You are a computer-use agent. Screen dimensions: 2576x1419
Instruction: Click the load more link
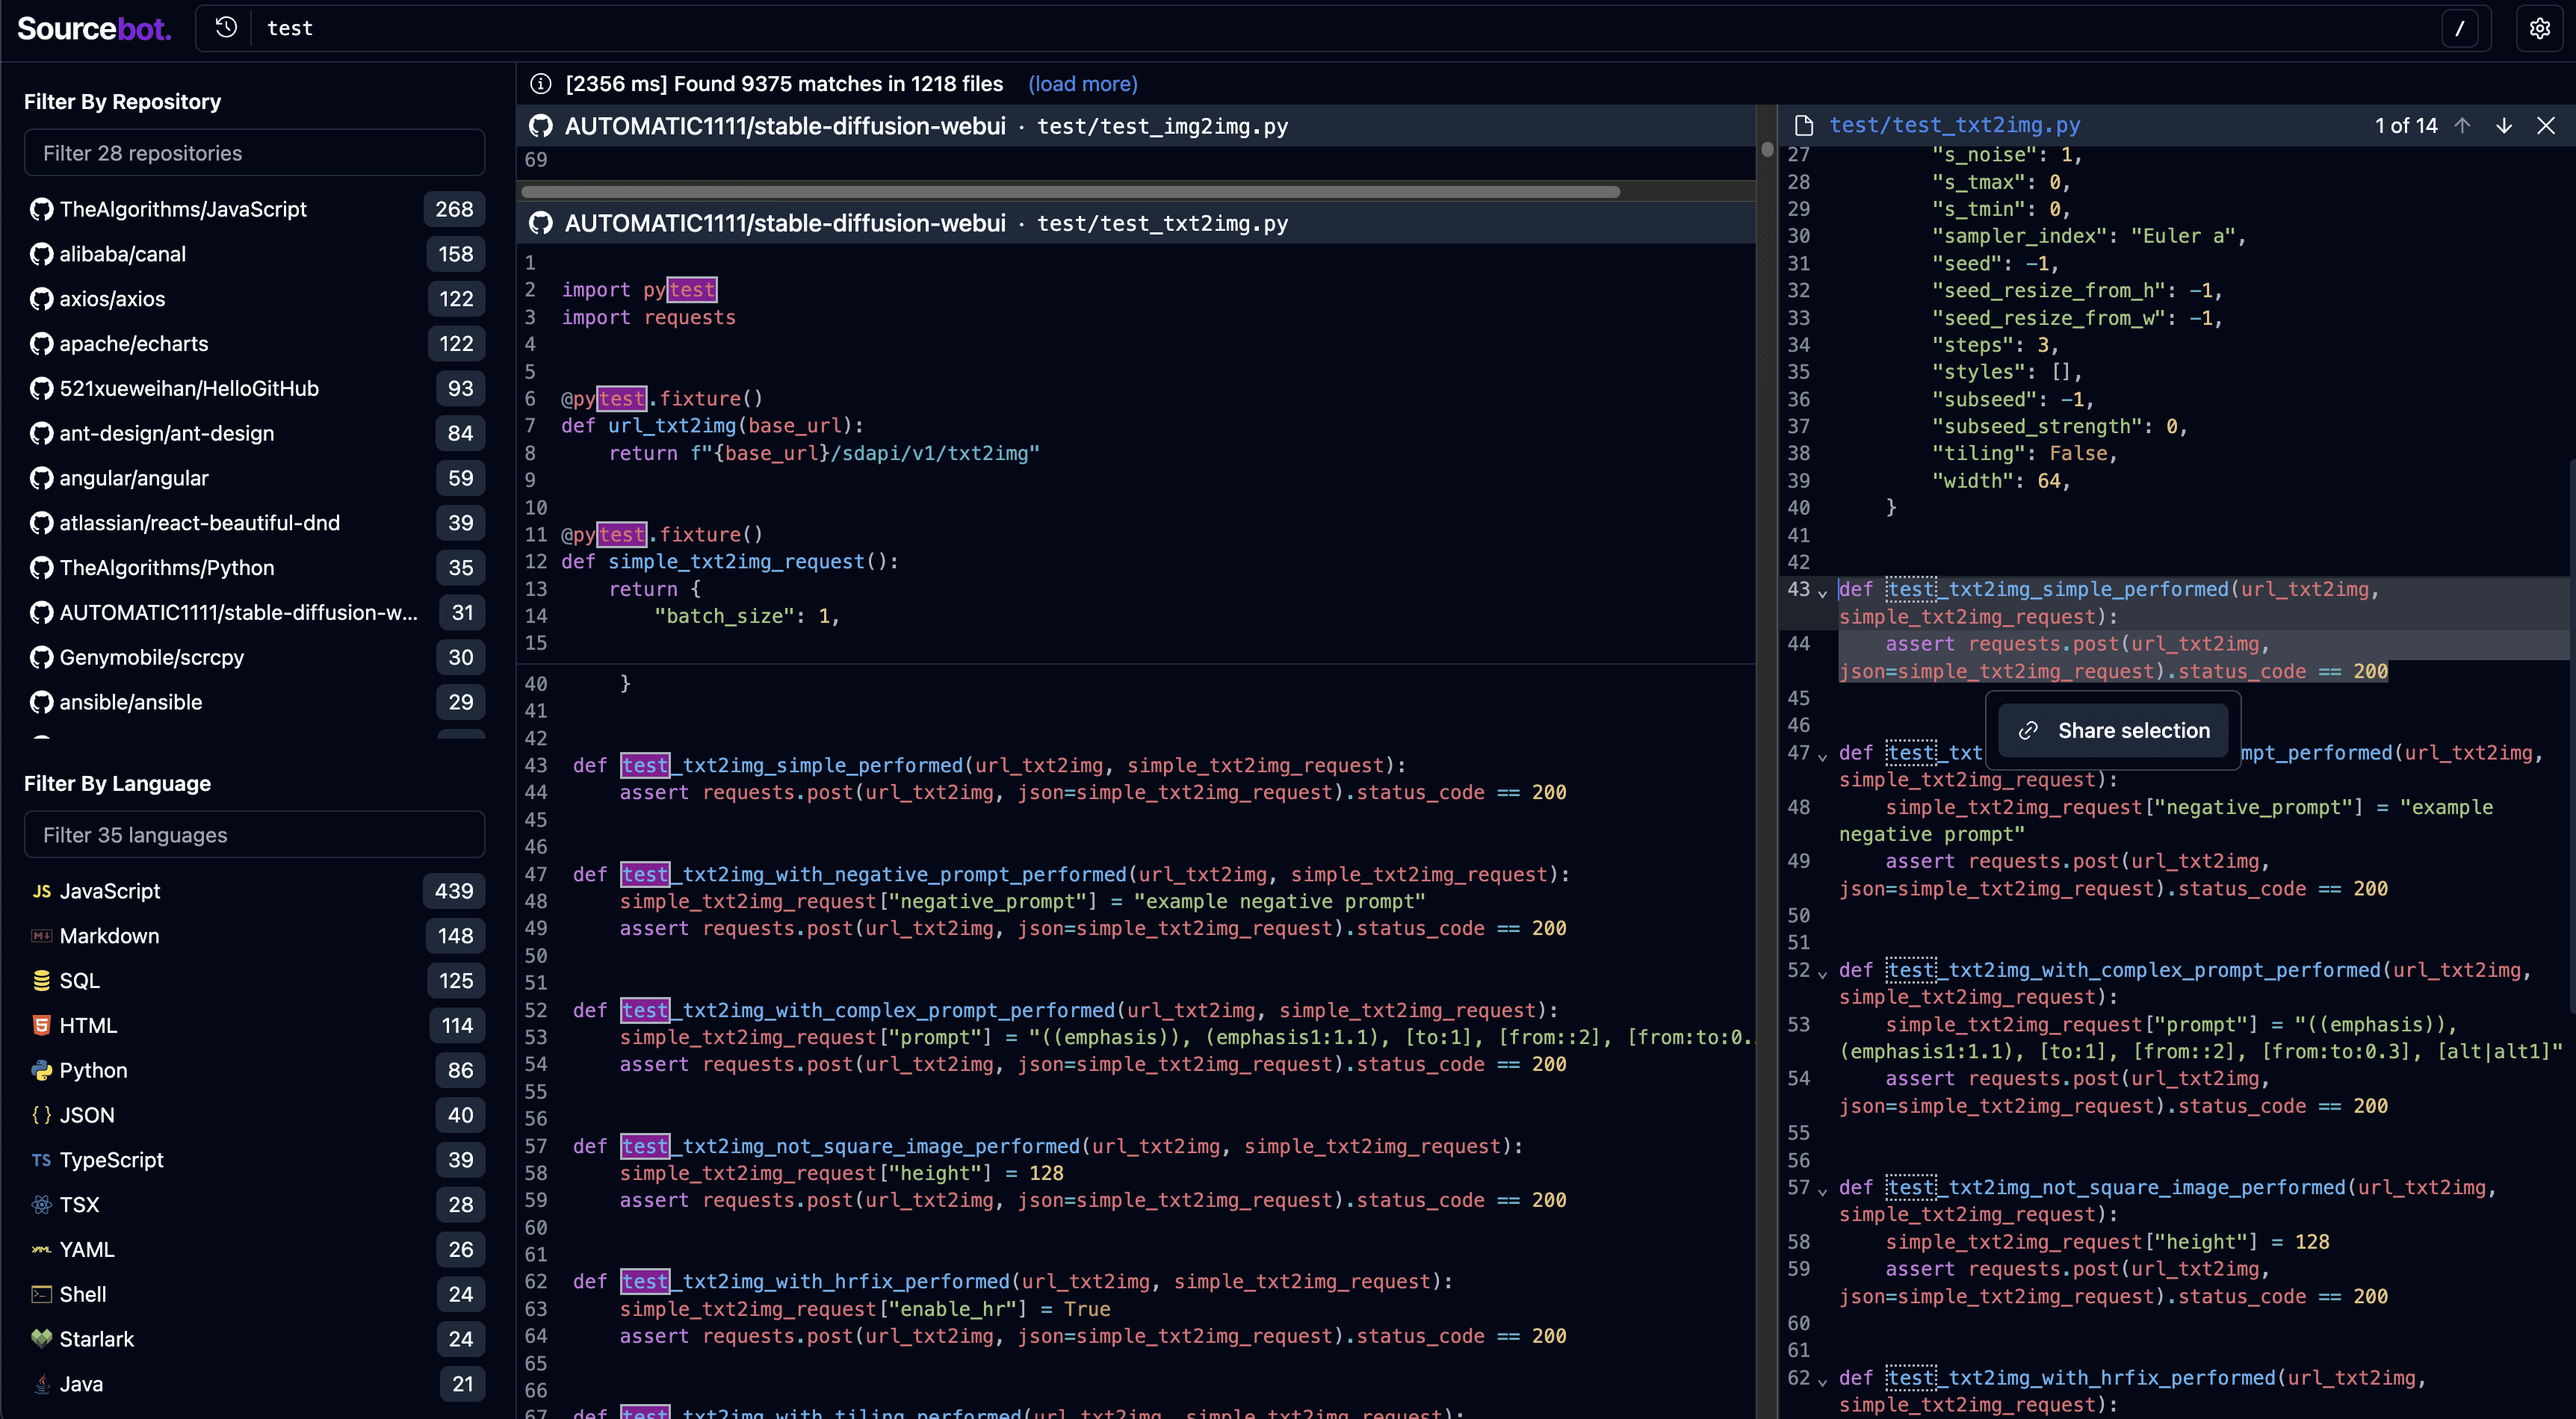[x=1082, y=84]
